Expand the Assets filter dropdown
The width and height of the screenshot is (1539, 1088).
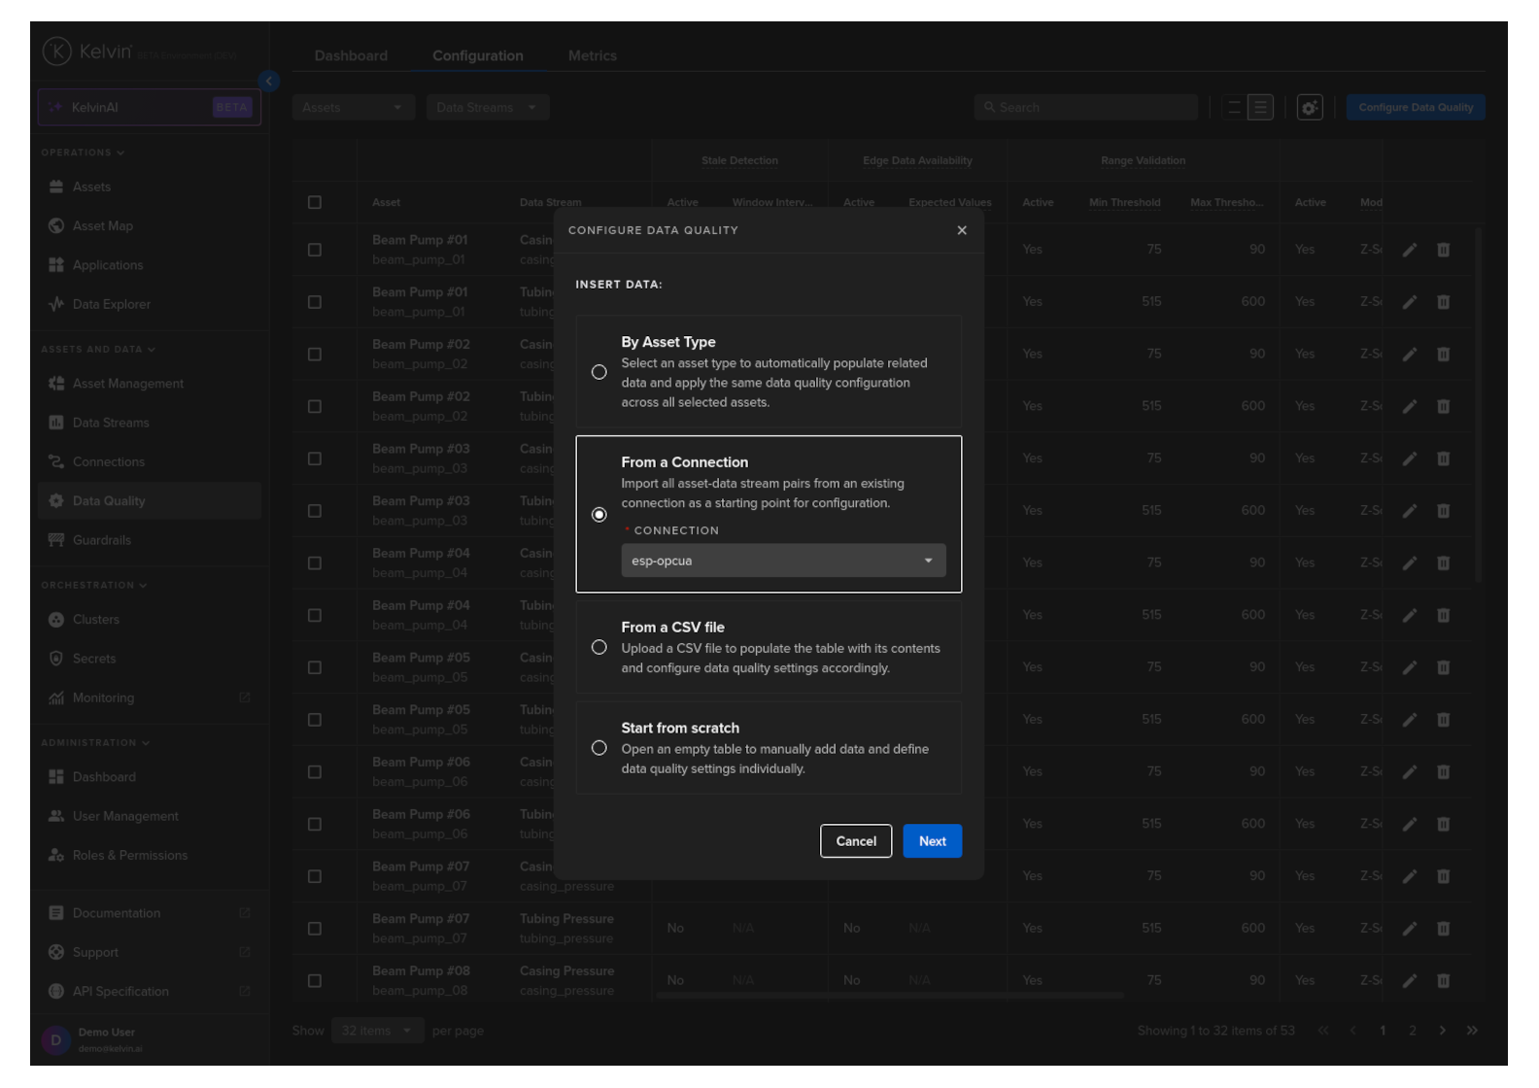(x=353, y=108)
